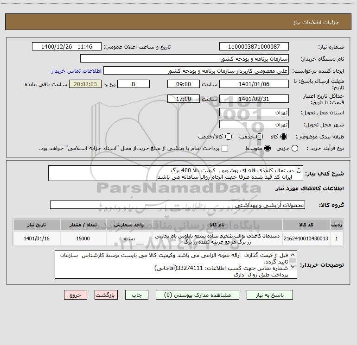Click unit cell بسته
The height and width of the screenshot is (345, 357).
click(x=129, y=238)
